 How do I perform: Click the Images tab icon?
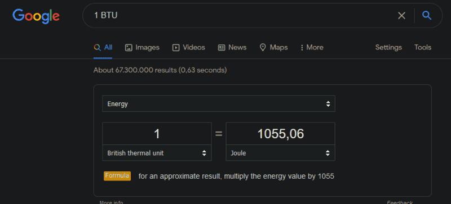pyautogui.click(x=129, y=48)
